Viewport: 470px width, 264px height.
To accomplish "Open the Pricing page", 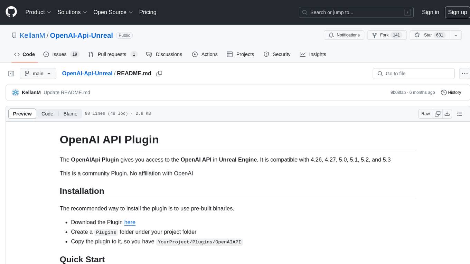I will (x=148, y=12).
